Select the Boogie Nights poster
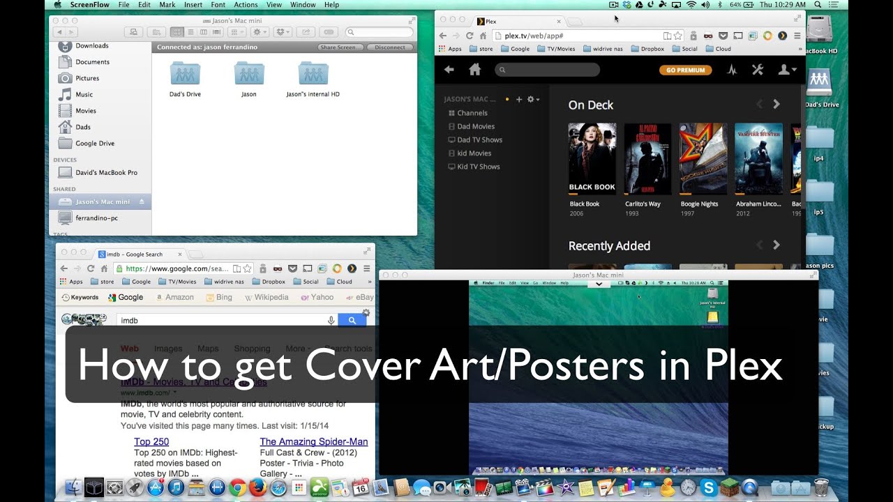The height and width of the screenshot is (502, 893). point(703,159)
